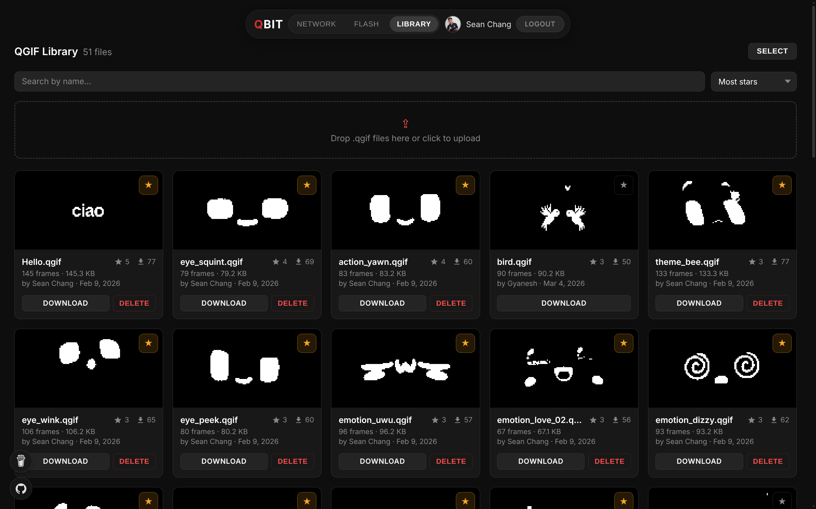Toggle star on theme_bee.qgif card
The width and height of the screenshot is (816, 509).
coord(782,185)
